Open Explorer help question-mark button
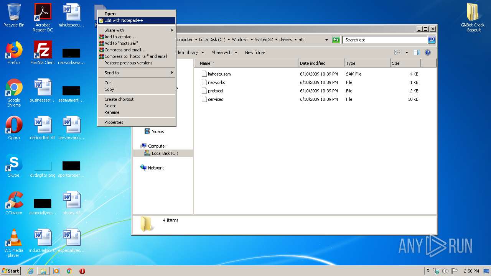This screenshot has width=491, height=276. coord(428,53)
